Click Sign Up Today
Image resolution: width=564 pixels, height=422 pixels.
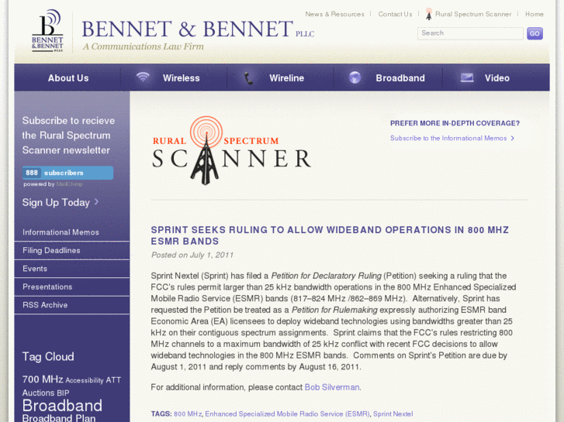click(56, 202)
